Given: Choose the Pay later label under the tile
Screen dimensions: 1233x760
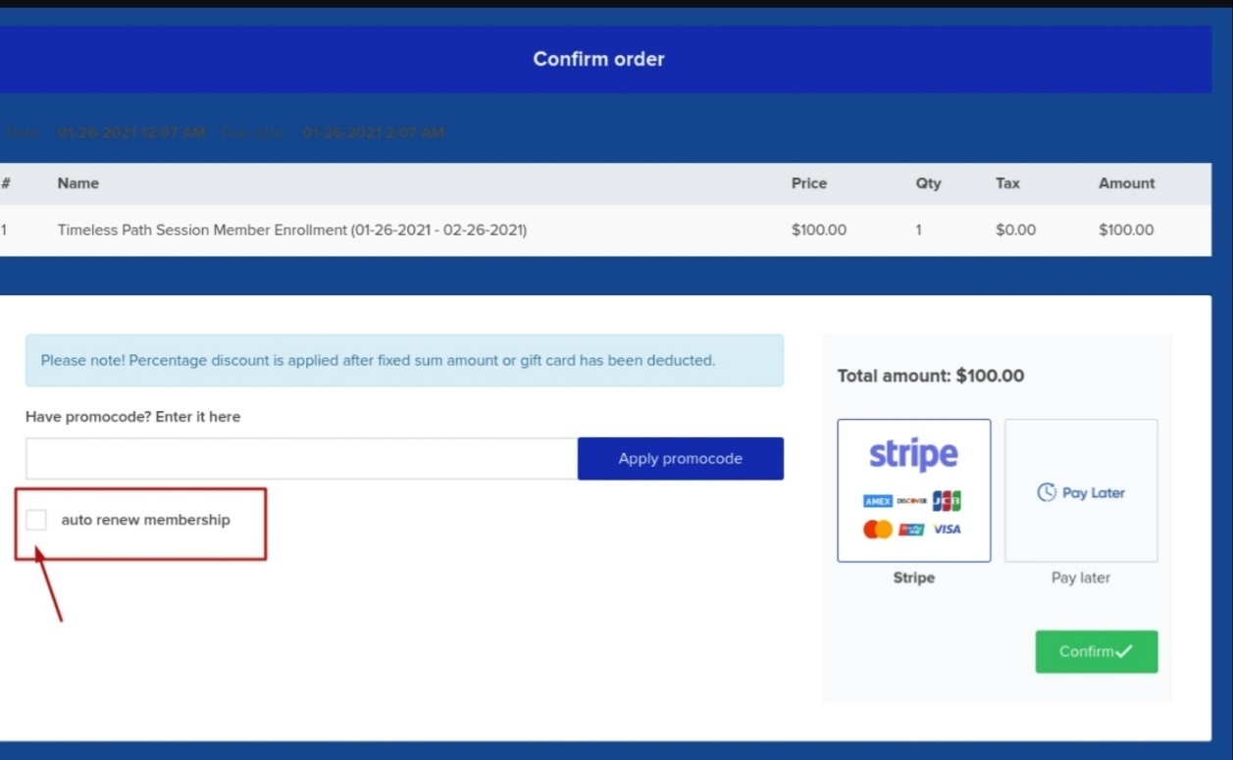Looking at the screenshot, I should pyautogui.click(x=1081, y=578).
